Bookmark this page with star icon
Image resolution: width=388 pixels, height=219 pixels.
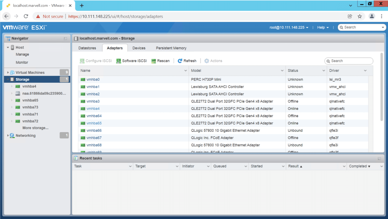tap(360, 16)
